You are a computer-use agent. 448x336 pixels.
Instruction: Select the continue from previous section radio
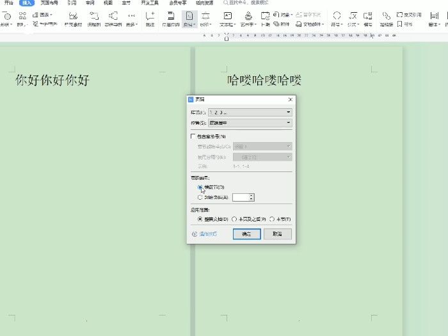click(200, 187)
